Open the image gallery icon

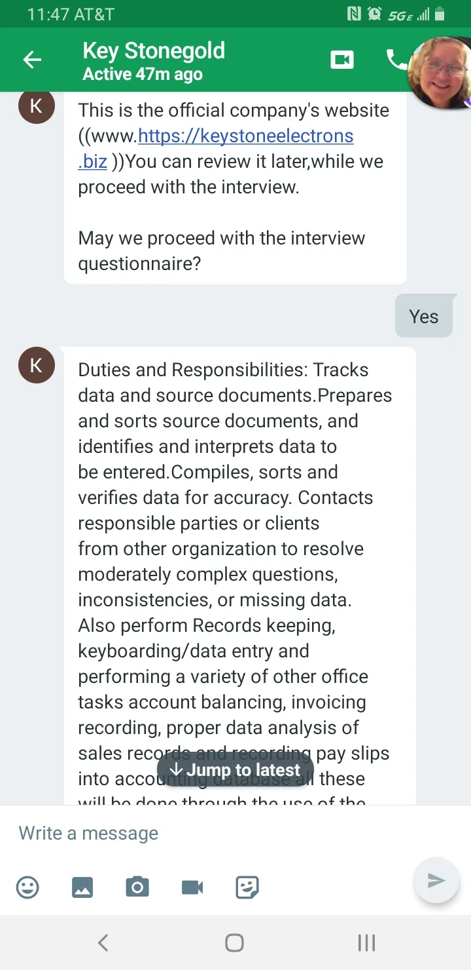click(82, 887)
